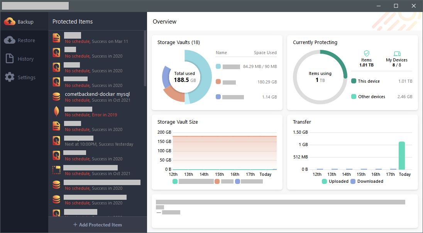Image resolution: width=423 pixels, height=233 pixels.
Task: Click the disk icon for the 10:00PM scheduled item
Action: tap(56, 141)
